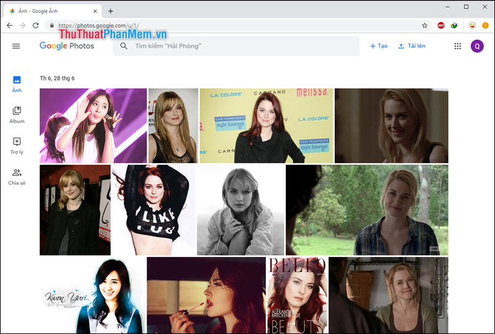Select the Ảnh sidebar tab
The height and width of the screenshot is (334, 495).
tap(17, 84)
